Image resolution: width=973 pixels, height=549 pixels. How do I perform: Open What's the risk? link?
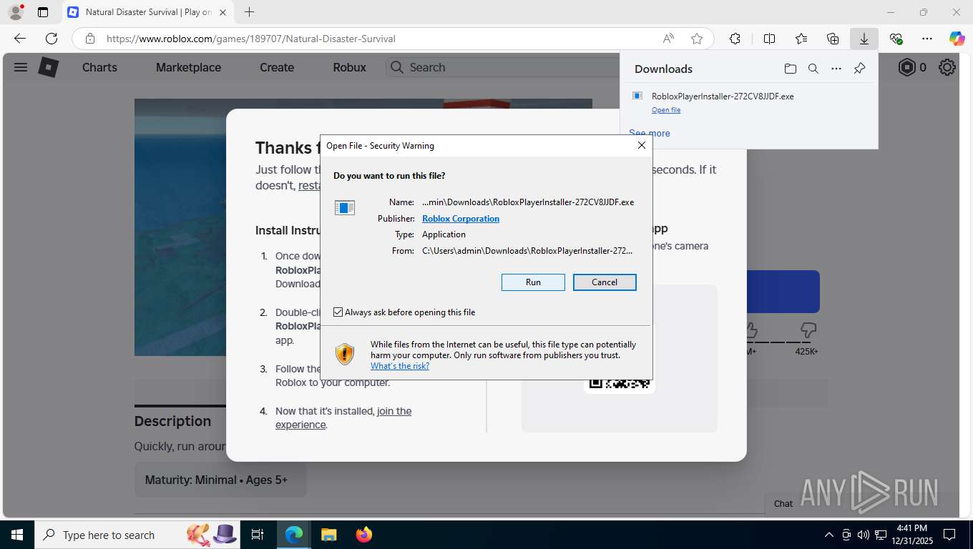400,366
